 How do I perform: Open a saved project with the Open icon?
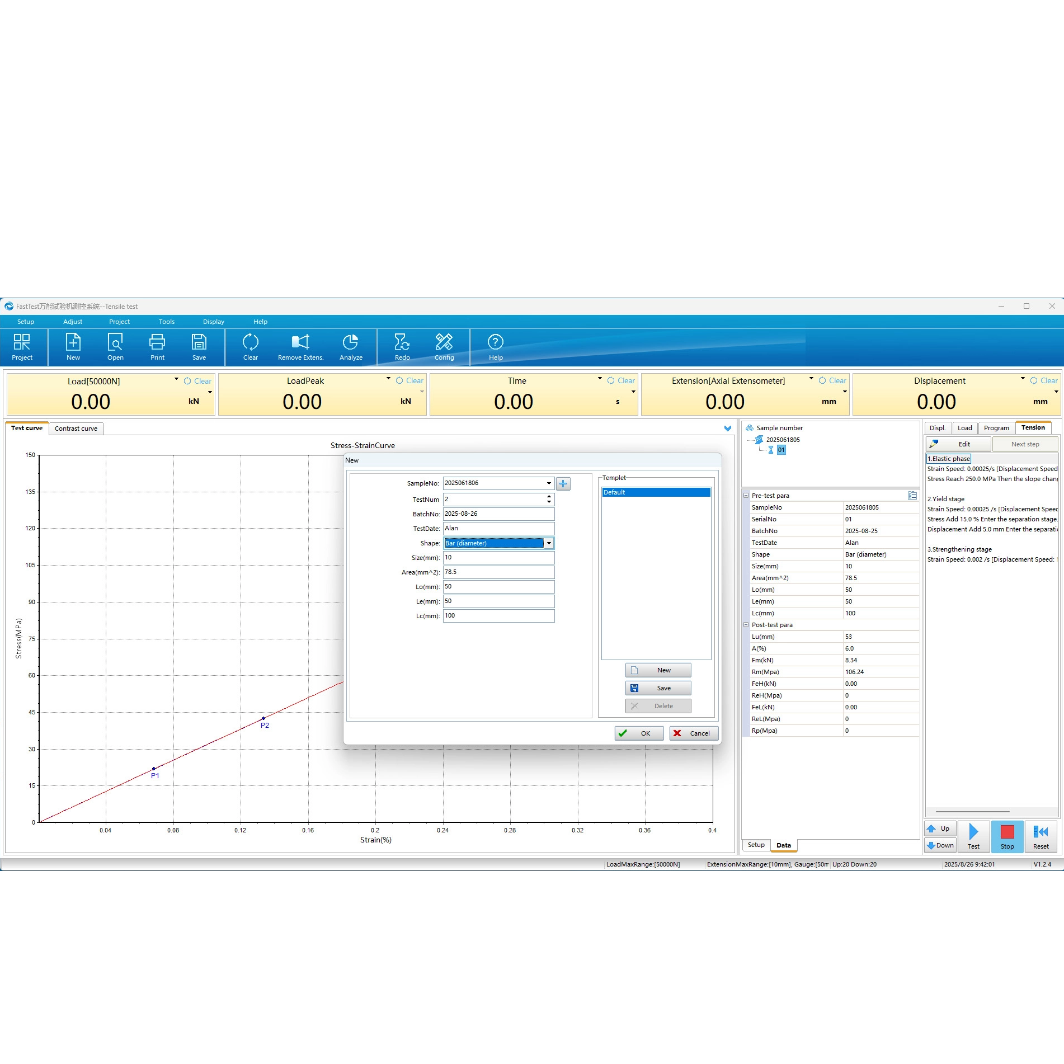point(115,347)
